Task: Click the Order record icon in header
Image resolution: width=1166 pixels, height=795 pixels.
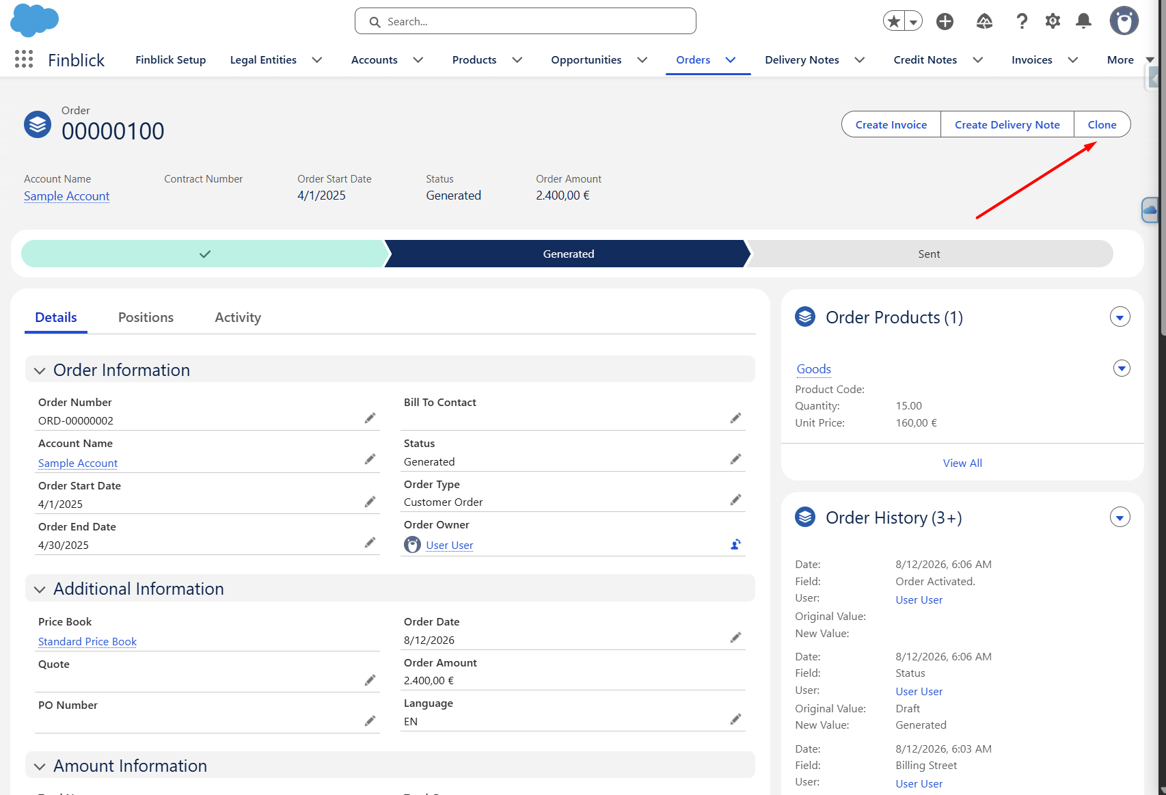Action: (x=38, y=124)
